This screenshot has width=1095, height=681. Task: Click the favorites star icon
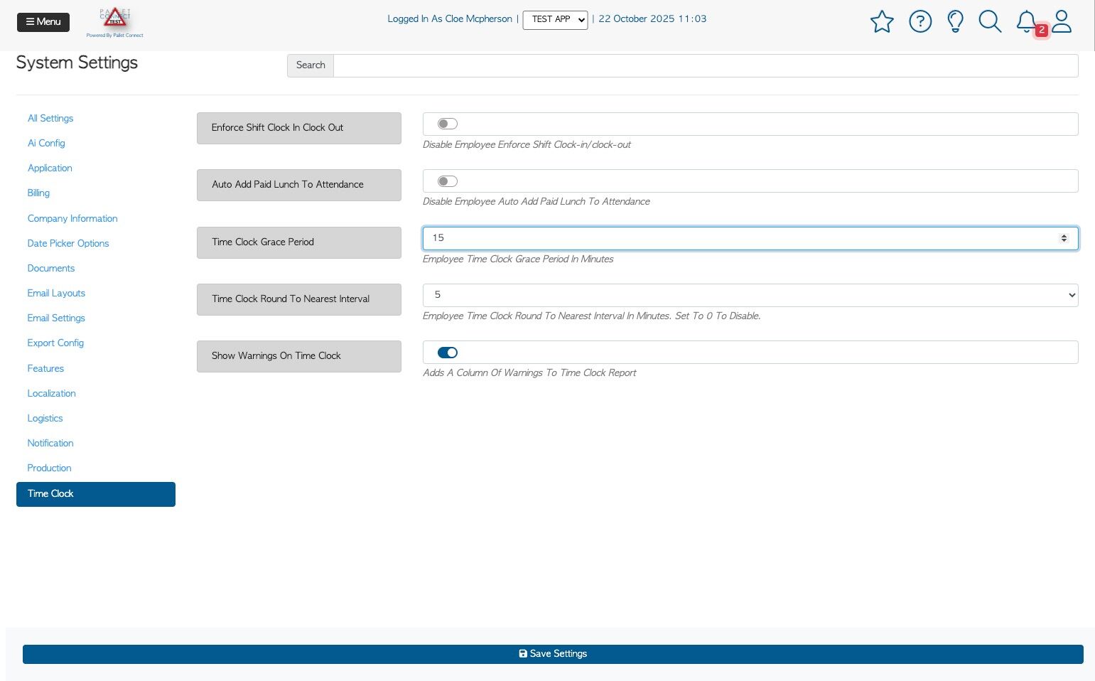882,21
